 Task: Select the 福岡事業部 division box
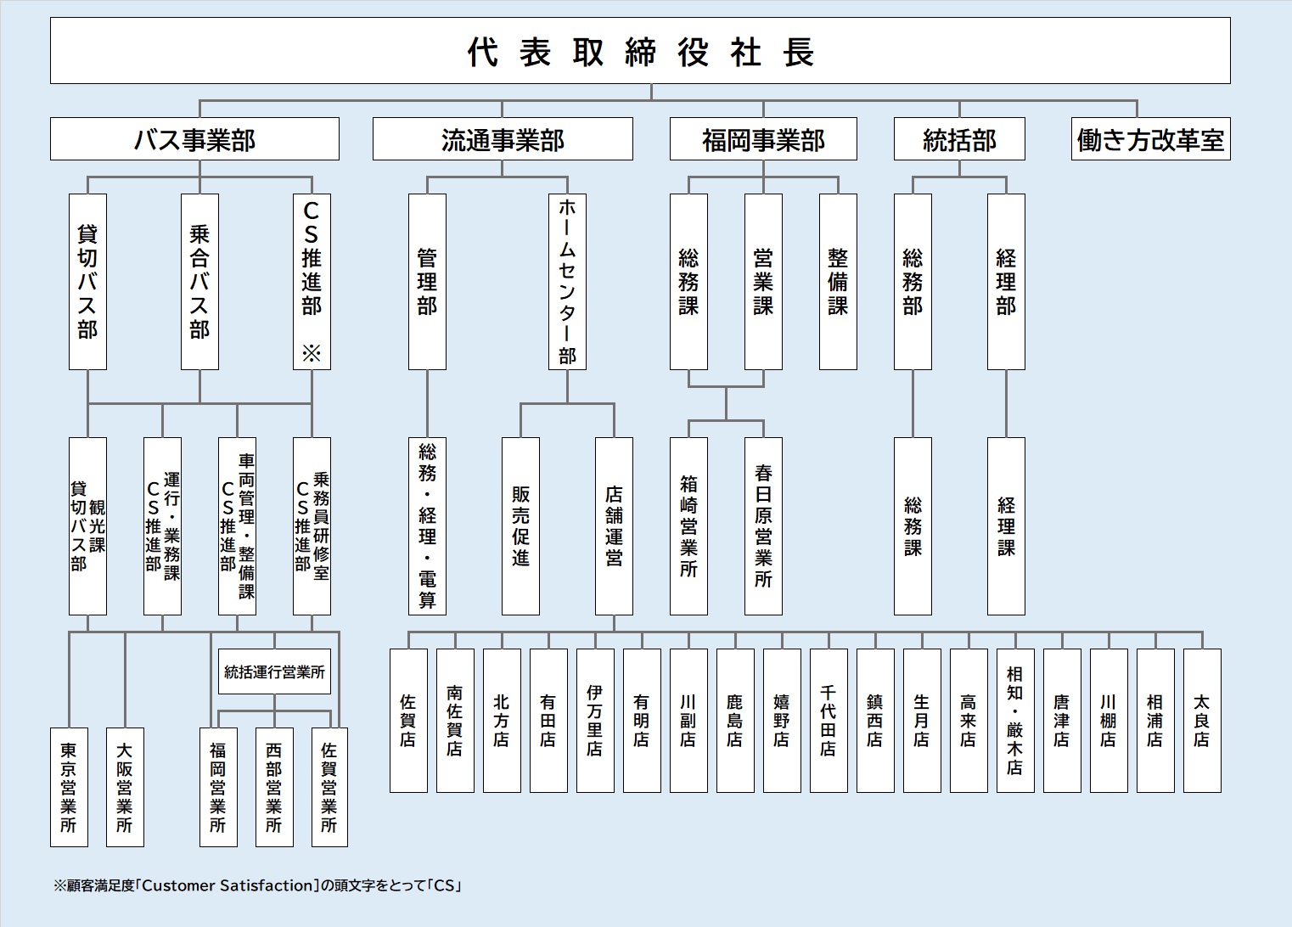coord(763,139)
